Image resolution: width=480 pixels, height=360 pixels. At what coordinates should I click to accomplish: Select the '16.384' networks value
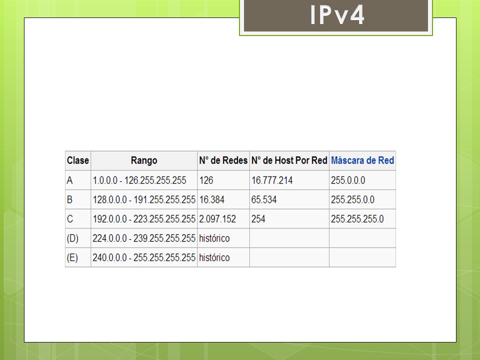(212, 199)
